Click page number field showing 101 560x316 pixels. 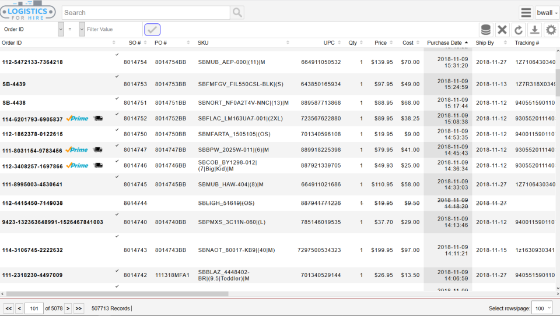tap(34, 308)
